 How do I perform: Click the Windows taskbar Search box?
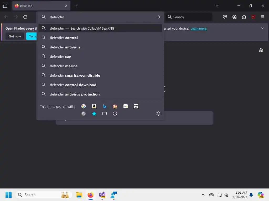[x=44, y=195]
